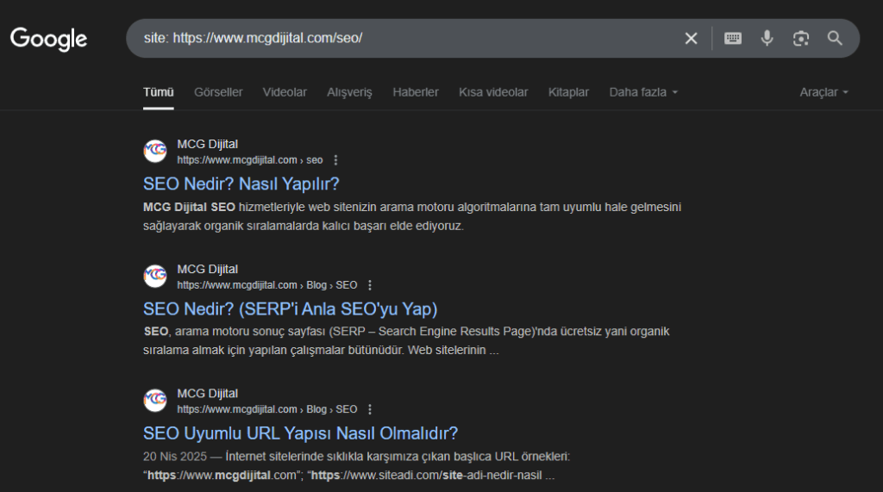The width and height of the screenshot is (883, 492).
Task: Switch to the Görseller tab
Action: coord(218,92)
